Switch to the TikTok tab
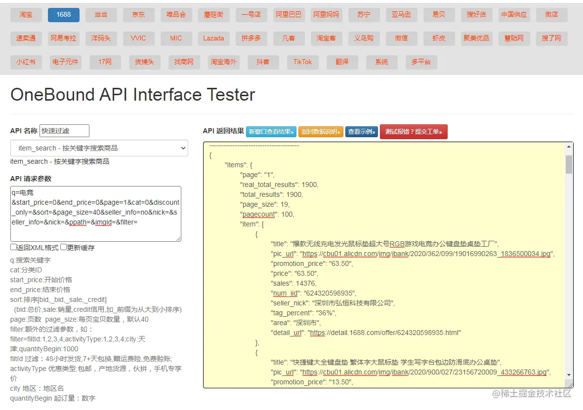The width and height of the screenshot is (583, 410). point(303,62)
